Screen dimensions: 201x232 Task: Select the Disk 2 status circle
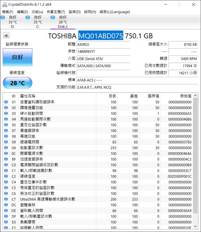(53, 18)
